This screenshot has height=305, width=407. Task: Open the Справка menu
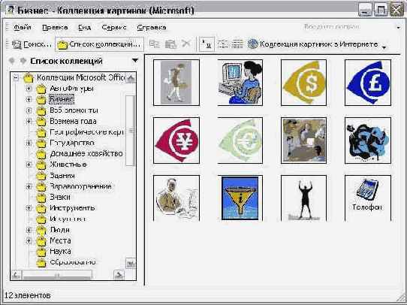point(152,27)
